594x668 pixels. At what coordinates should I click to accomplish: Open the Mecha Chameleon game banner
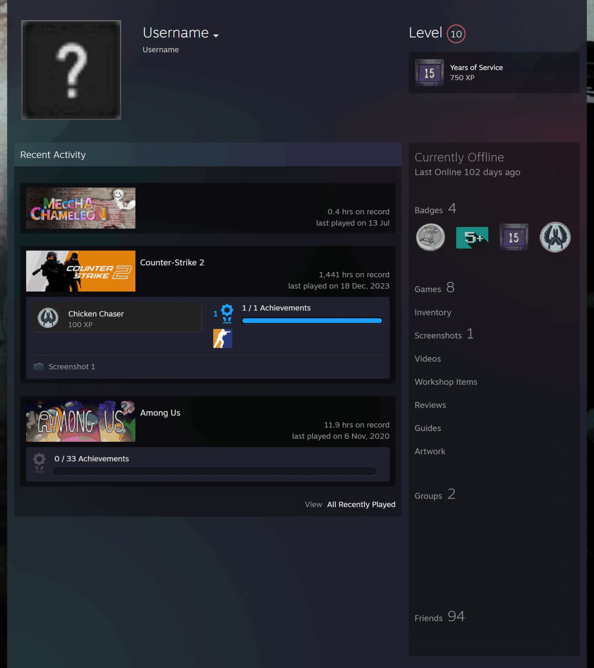(x=81, y=208)
